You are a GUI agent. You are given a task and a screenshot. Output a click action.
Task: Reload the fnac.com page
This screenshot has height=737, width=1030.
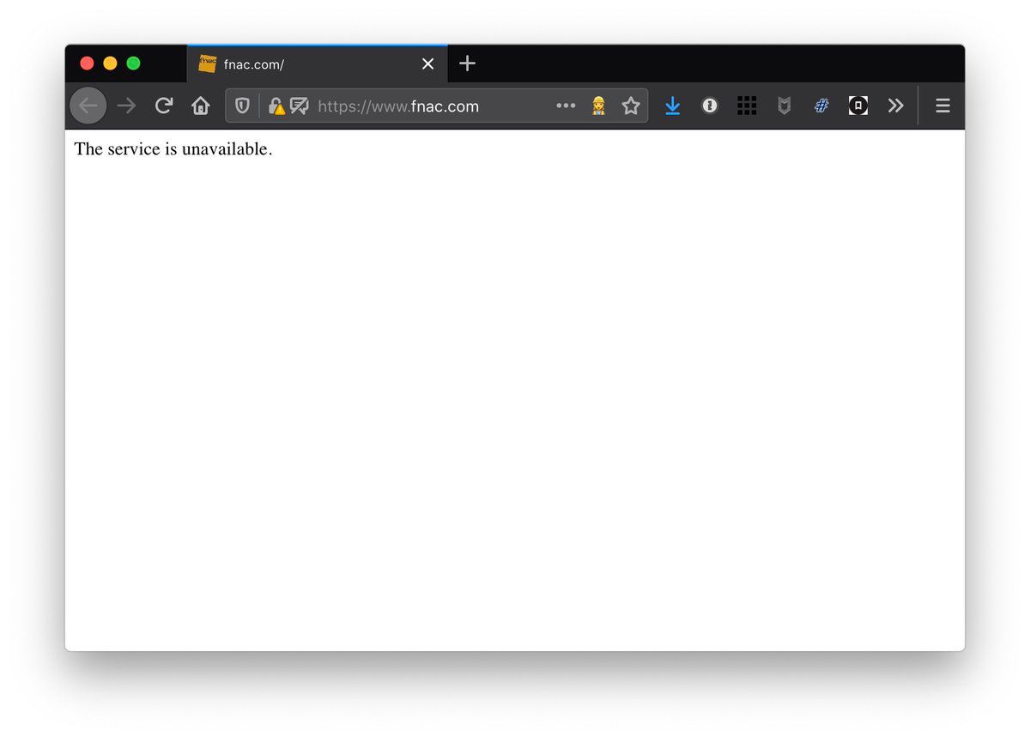point(163,106)
